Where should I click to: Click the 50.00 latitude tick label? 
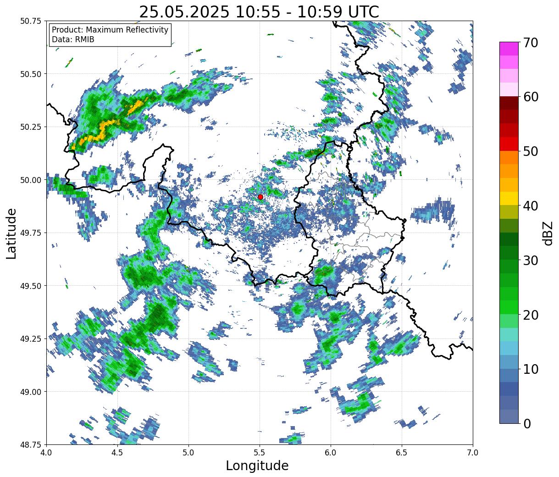[x=30, y=180]
